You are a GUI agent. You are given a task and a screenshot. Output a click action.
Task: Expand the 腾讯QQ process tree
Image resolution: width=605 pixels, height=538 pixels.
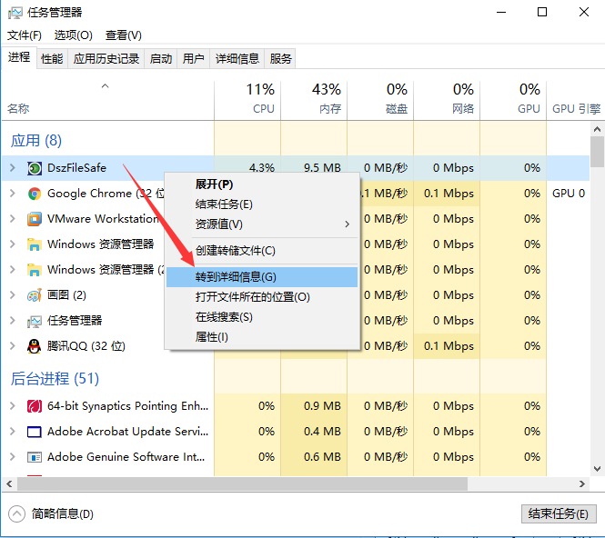(12, 346)
